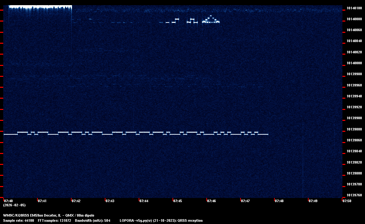Click the 07:45 time axis label
This screenshot has width=365, height=224.
(178, 201)
